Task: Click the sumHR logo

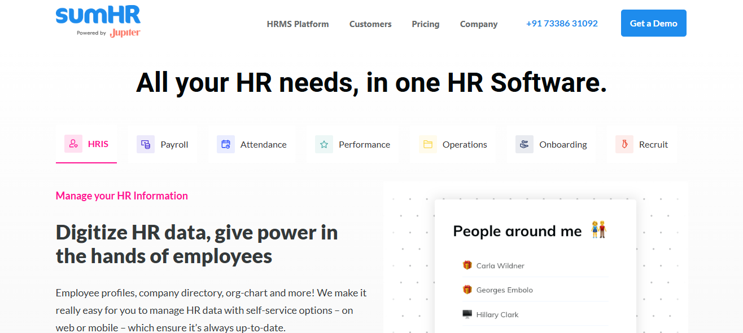Action: click(x=98, y=16)
